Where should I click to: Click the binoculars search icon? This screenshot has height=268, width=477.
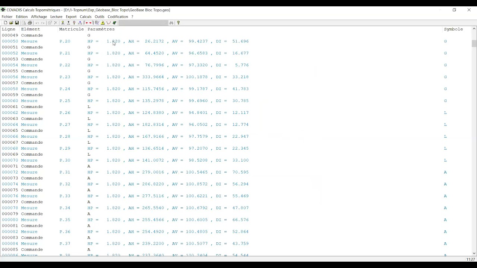click(171, 23)
